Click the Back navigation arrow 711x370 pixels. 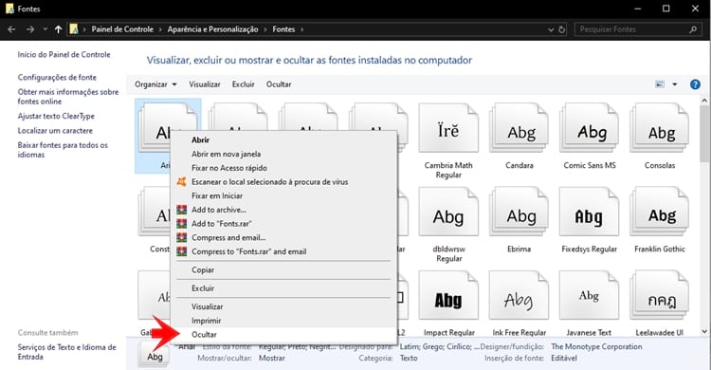[x=11, y=29]
